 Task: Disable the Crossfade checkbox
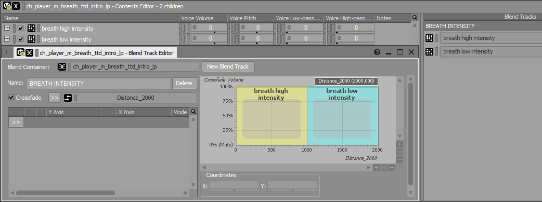coord(11,98)
